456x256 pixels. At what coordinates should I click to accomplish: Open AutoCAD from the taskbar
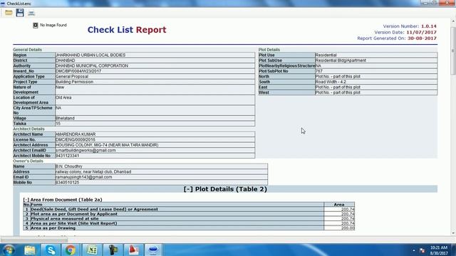[133, 250]
